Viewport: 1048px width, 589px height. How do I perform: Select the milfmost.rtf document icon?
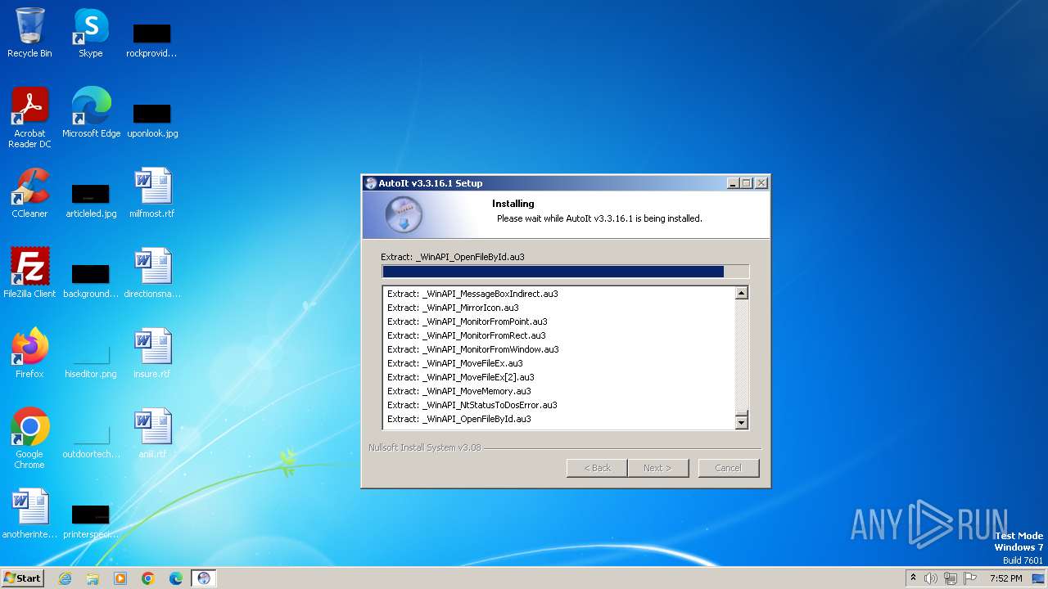click(152, 192)
